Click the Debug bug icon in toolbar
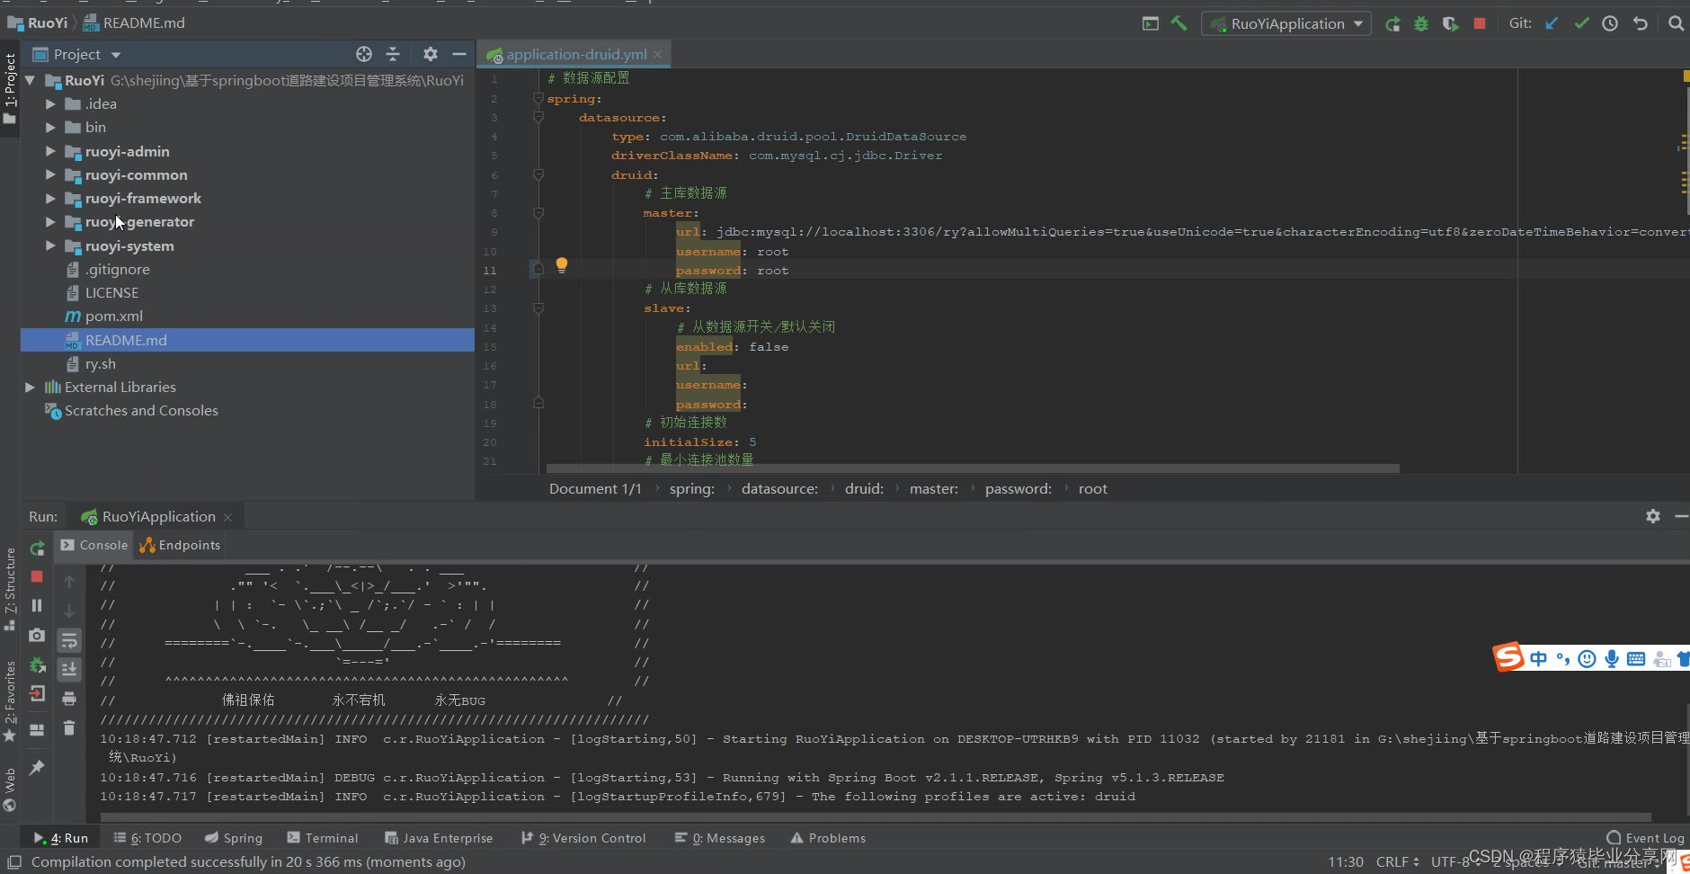 [1421, 23]
